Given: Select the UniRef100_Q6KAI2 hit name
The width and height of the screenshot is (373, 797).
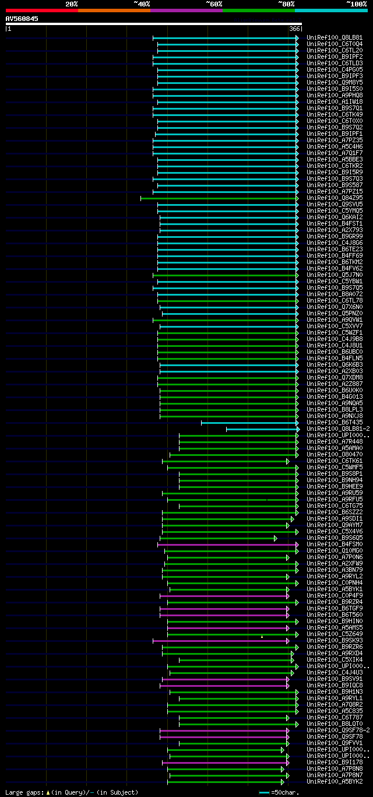Looking at the screenshot, I should 335,217.
